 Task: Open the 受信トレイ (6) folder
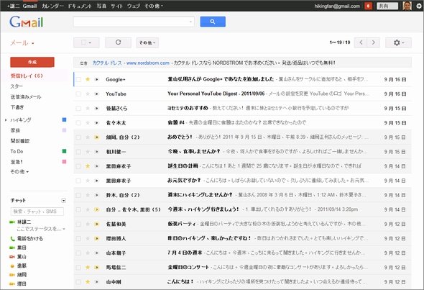coord(27,76)
